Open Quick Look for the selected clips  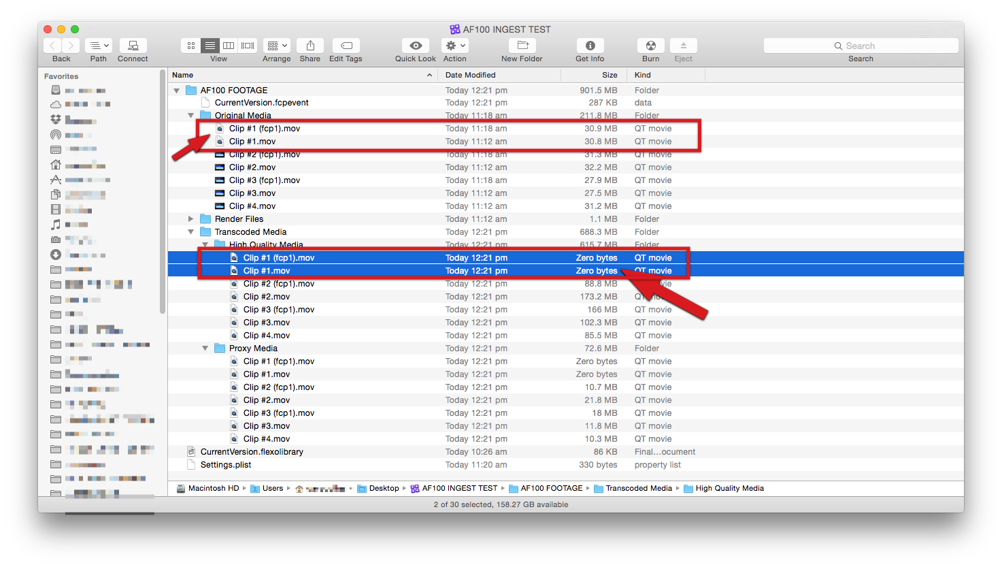(415, 46)
